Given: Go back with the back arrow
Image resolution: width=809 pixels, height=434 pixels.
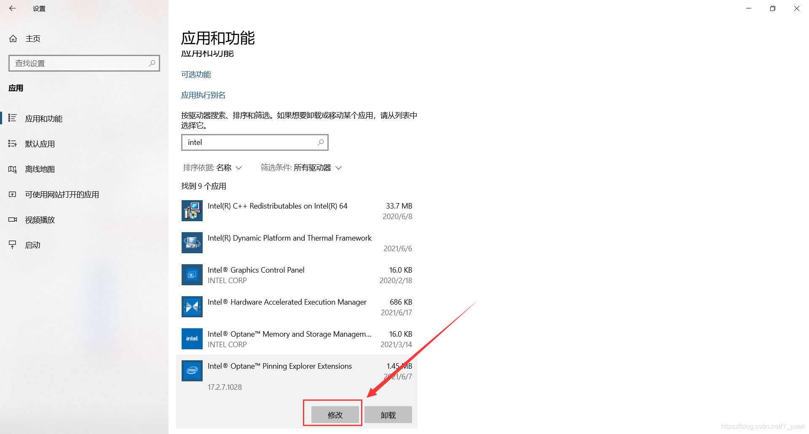Looking at the screenshot, I should pos(12,8).
